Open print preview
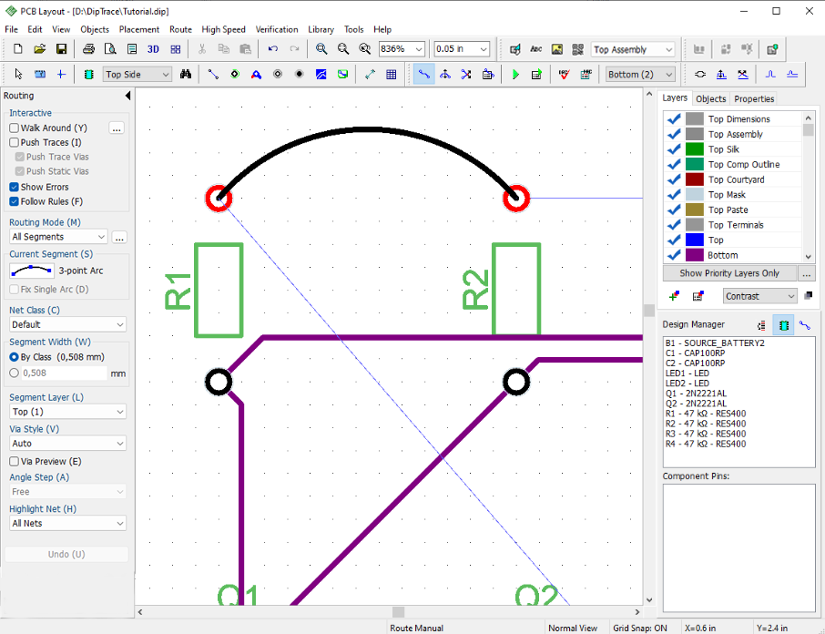825x634 pixels. point(110,49)
